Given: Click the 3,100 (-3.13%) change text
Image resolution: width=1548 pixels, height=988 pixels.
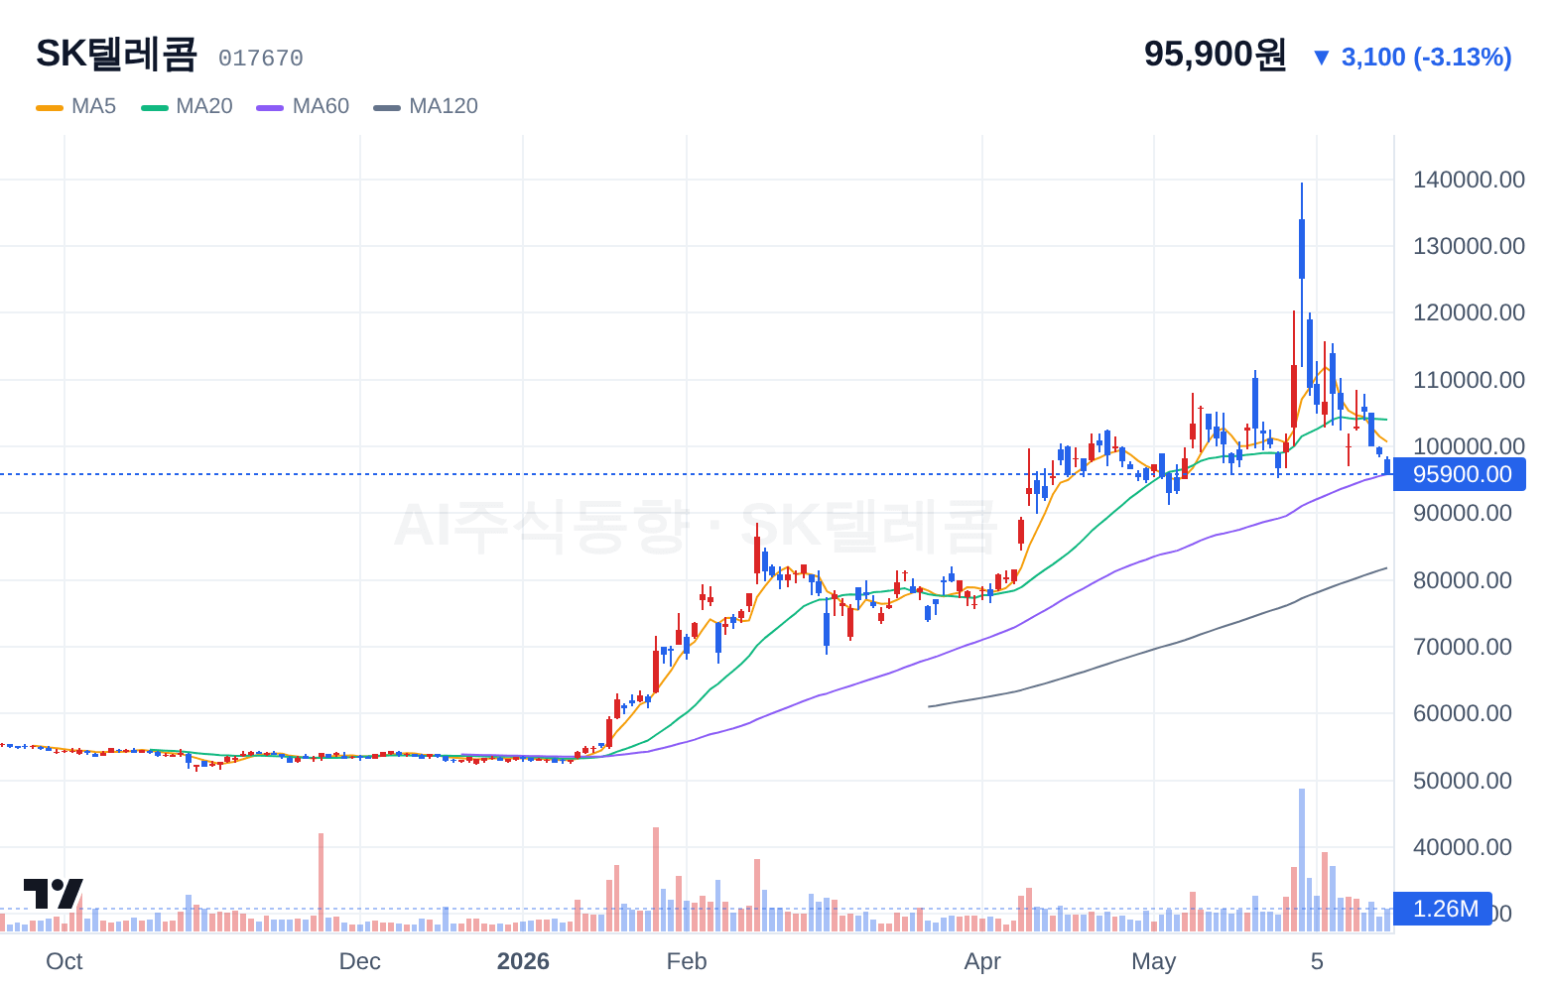Looking at the screenshot, I should pos(1426,58).
